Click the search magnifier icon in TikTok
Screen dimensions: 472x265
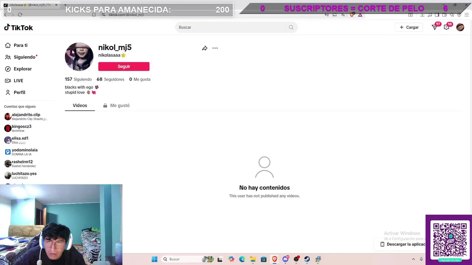[x=291, y=27]
